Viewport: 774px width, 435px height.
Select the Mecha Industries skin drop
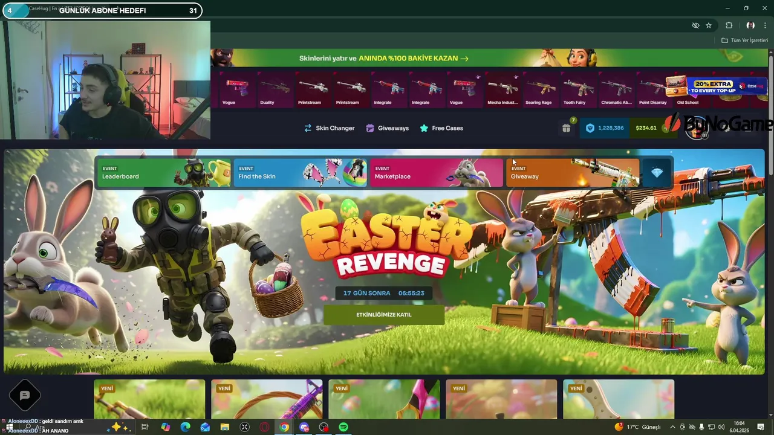click(502, 89)
